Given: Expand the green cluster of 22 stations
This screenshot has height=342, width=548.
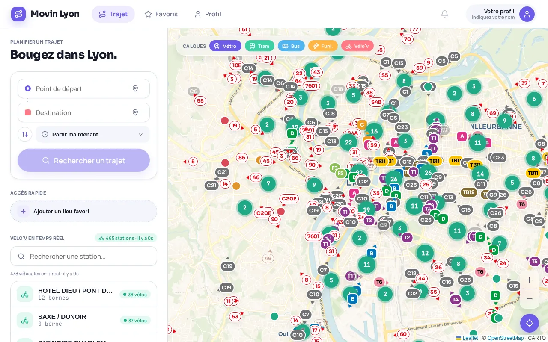Looking at the screenshot, I should [348, 142].
